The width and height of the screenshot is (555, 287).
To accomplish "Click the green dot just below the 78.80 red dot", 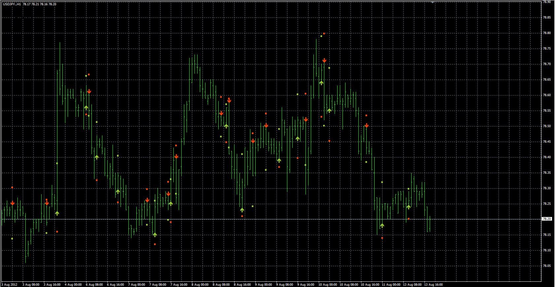I will click(x=321, y=36).
